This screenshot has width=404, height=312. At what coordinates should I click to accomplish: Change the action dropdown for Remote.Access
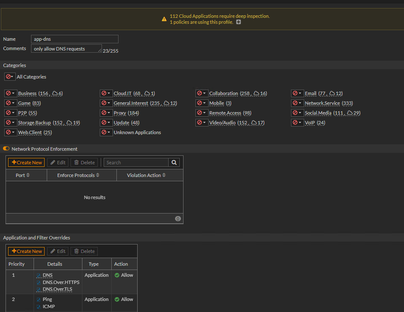(x=201, y=113)
